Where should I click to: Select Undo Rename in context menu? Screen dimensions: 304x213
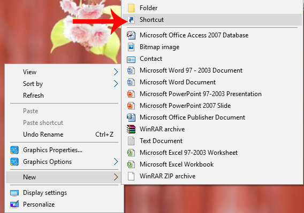point(63,135)
